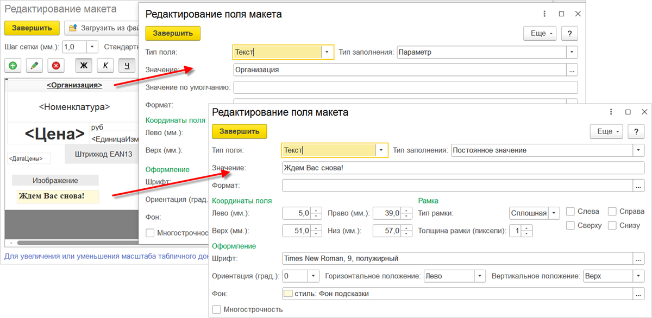
Task: Click the green plus Add field icon
Action: point(12,65)
